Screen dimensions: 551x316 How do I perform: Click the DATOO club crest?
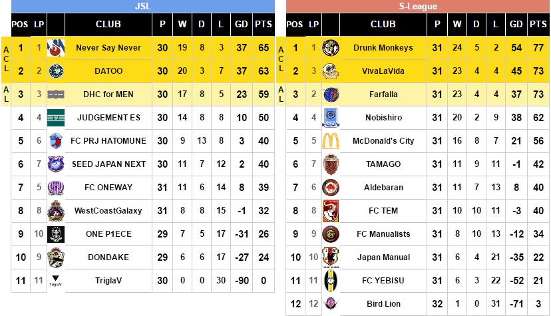click(56, 71)
